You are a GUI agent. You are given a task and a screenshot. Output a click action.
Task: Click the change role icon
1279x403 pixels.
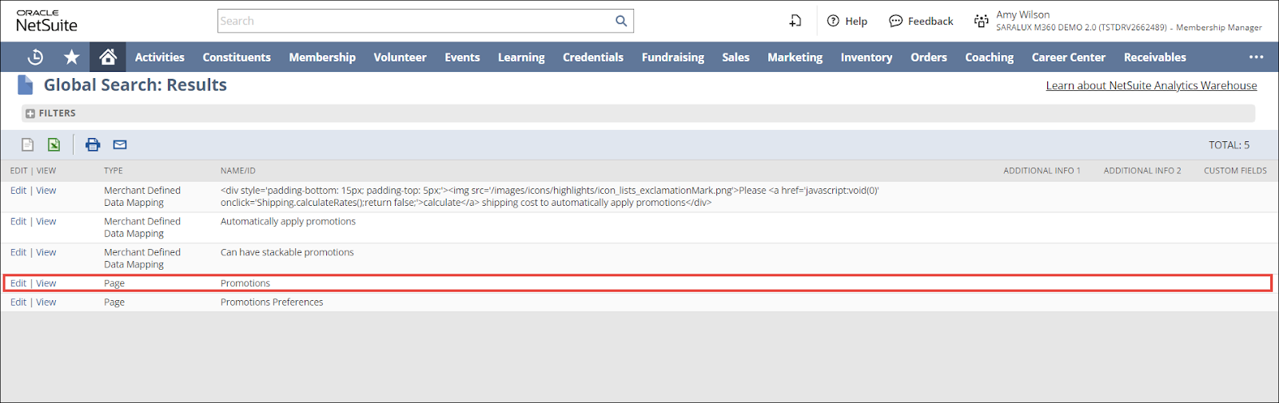point(981,22)
